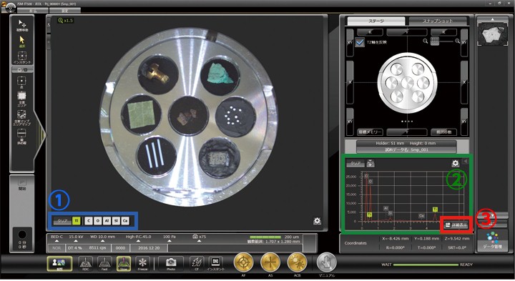Click the spectrum panel gear icon
The width and height of the screenshot is (515, 281).
click(455, 163)
